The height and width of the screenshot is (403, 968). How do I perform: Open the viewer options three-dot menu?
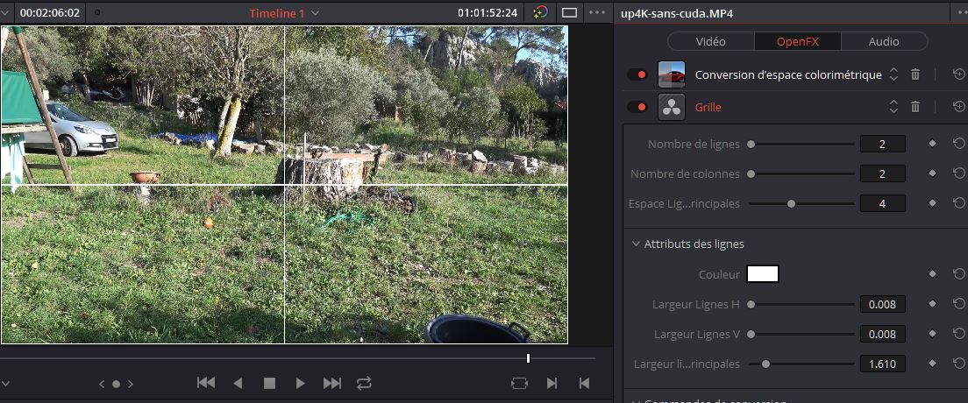(x=597, y=12)
